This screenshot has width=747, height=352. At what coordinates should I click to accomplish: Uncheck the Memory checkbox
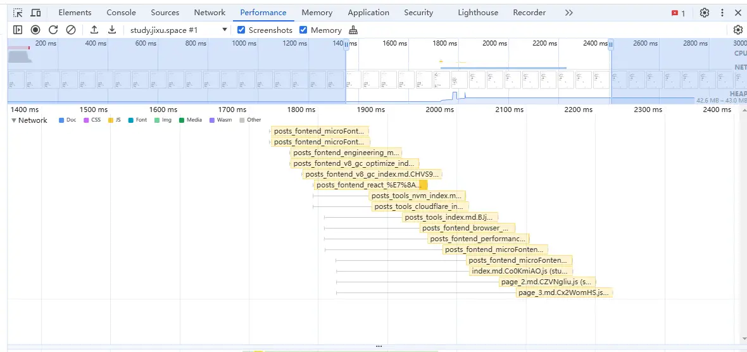tap(303, 30)
